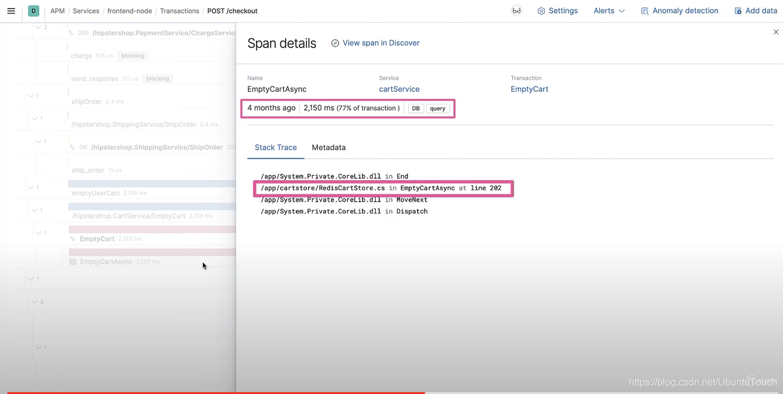
Task: Open the Alerts dropdown
Action: [609, 11]
